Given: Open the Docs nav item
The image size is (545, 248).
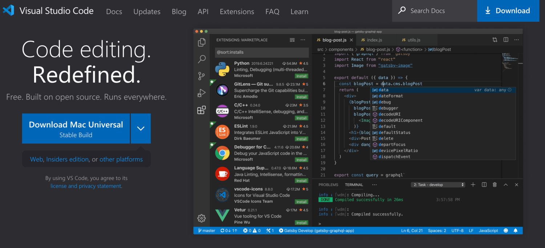Looking at the screenshot, I should [114, 12].
